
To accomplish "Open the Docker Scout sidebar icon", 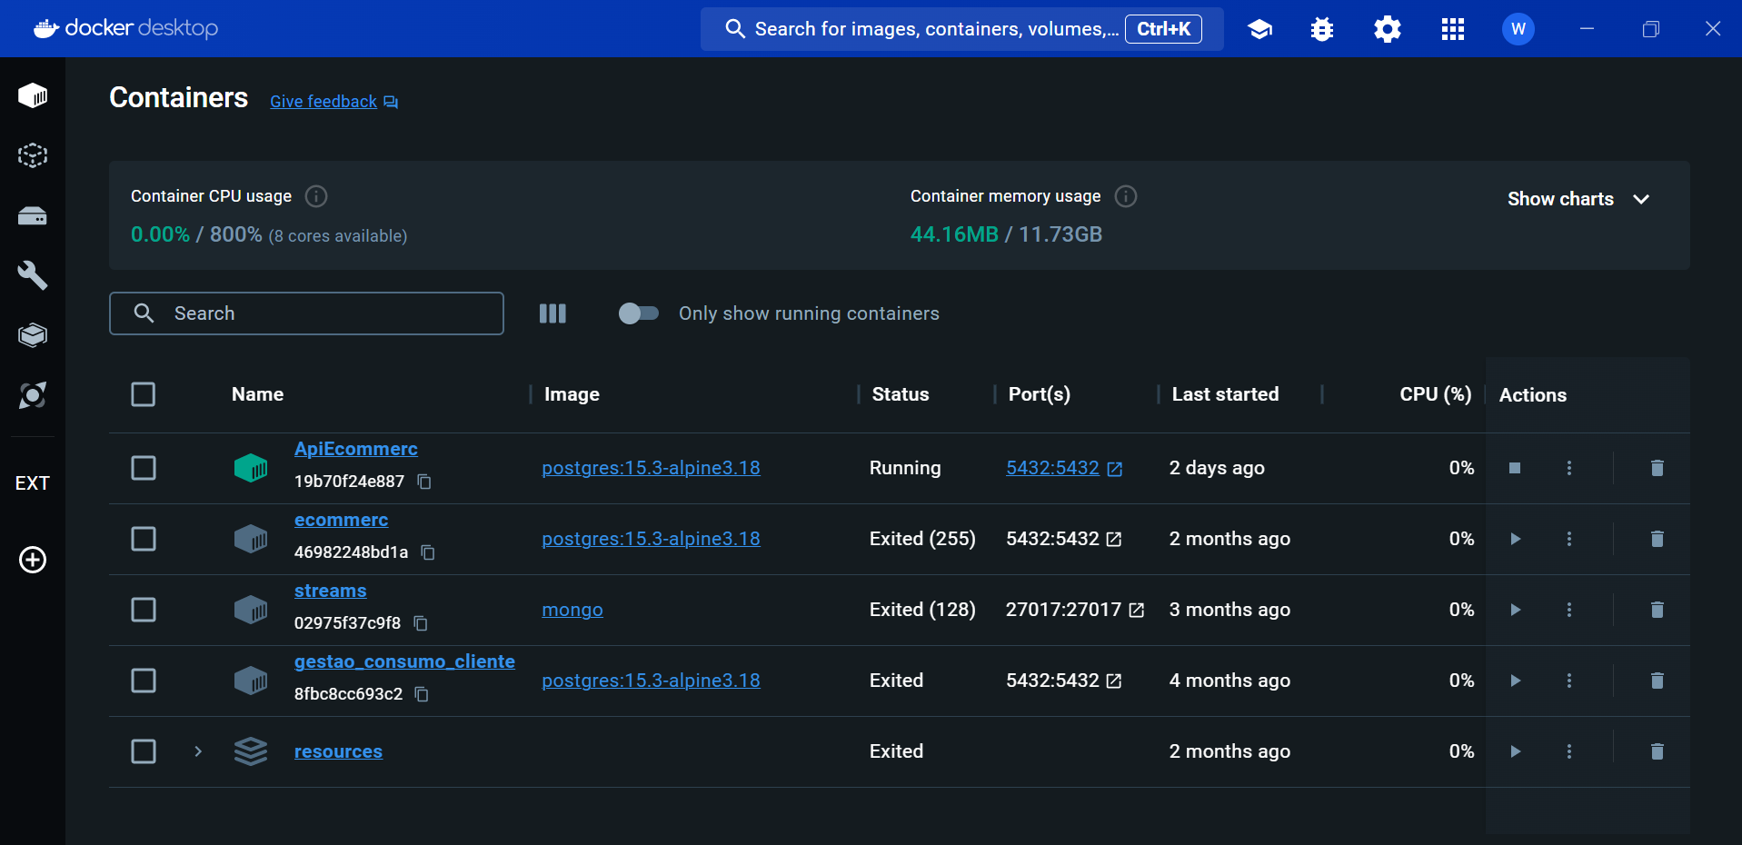I will tap(33, 395).
